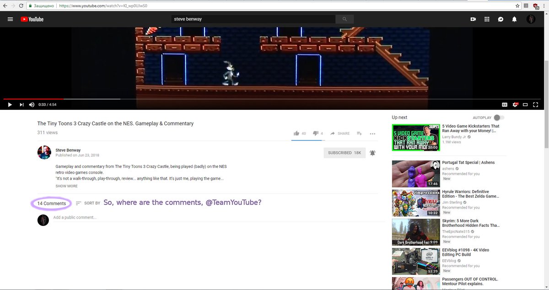549x290 pixels.
Task: Open the Chrome three-dot menu
Action: 544,6
